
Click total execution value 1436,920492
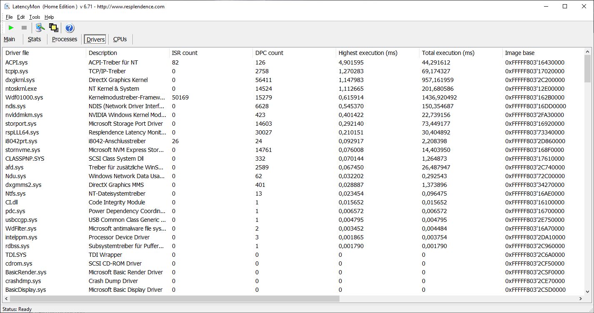[439, 97]
